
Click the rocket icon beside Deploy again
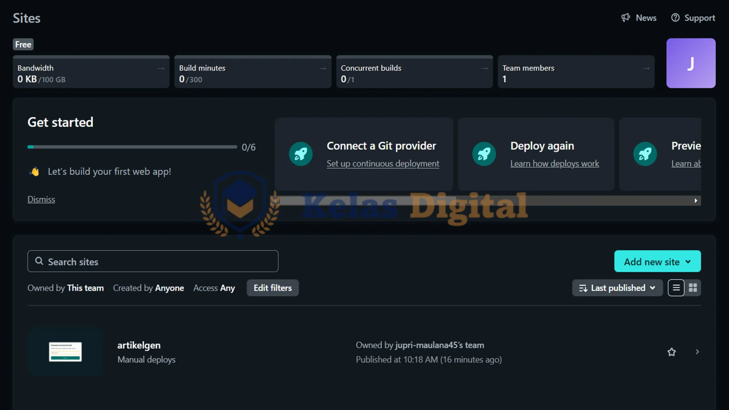pos(484,154)
